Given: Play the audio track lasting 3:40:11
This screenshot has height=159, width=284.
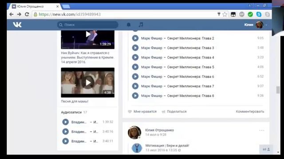Looking at the screenshot, I should (65, 141).
